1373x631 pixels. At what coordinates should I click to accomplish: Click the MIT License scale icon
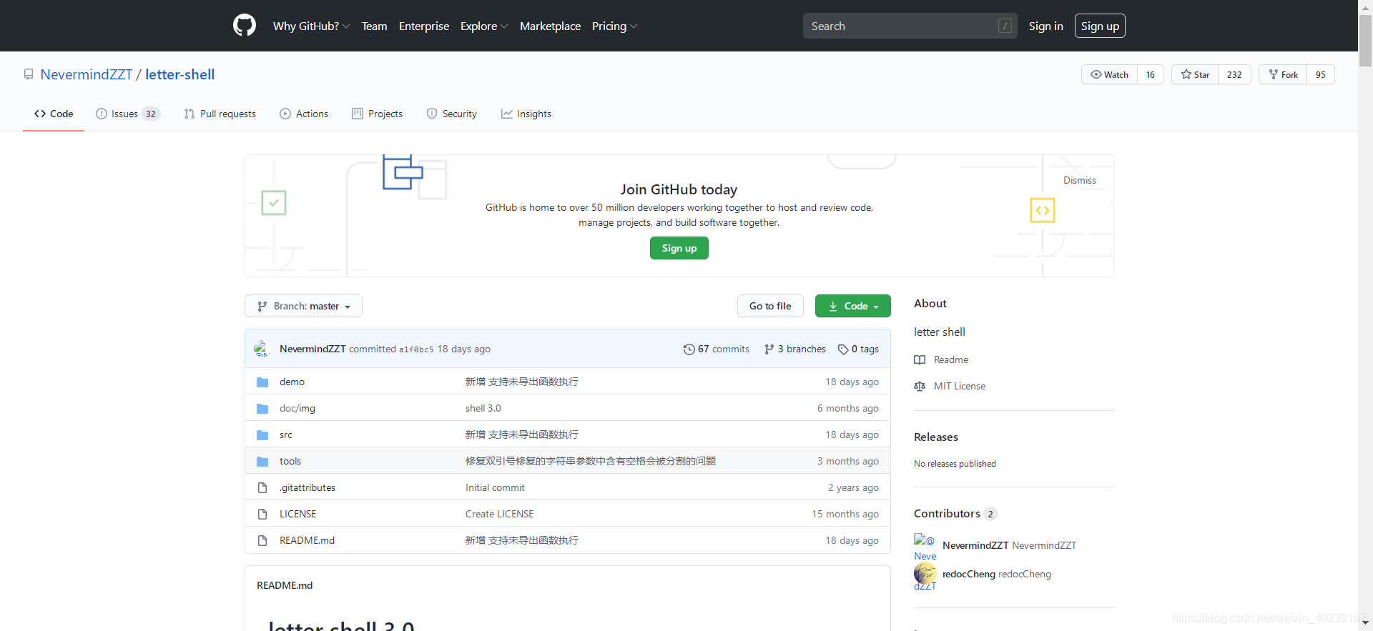tap(920, 387)
